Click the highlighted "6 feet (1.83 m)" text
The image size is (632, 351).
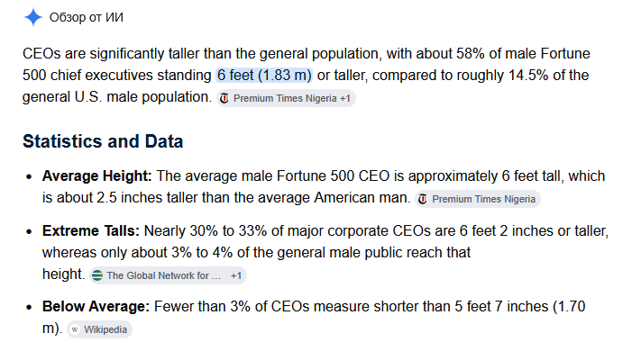coord(264,76)
